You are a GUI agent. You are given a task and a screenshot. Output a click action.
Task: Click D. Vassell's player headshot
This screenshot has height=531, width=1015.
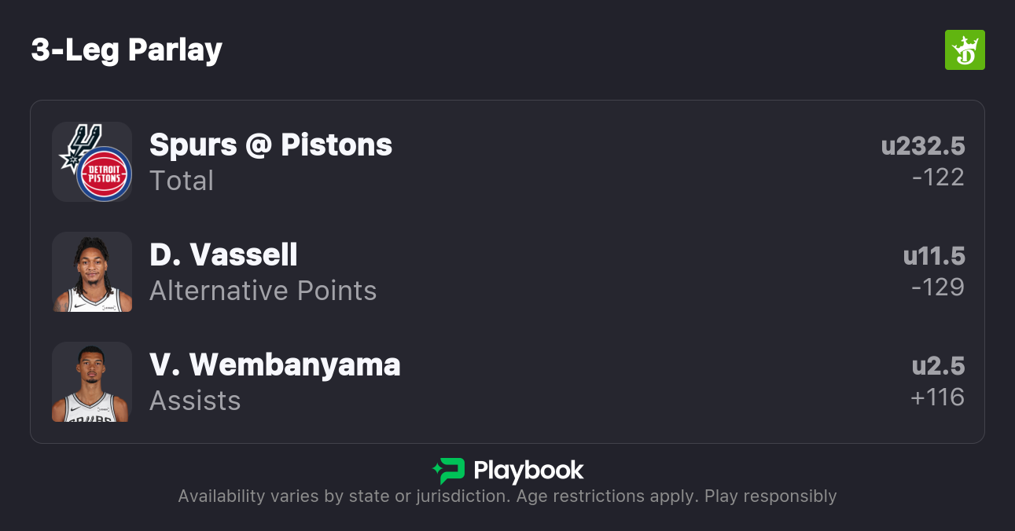click(x=92, y=272)
